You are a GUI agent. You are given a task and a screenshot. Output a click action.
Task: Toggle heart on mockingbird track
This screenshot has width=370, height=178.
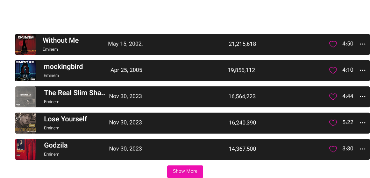333,70
